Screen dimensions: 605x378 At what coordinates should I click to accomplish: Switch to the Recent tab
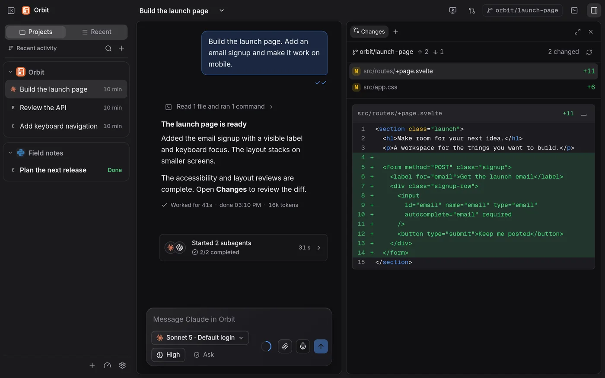click(x=96, y=32)
